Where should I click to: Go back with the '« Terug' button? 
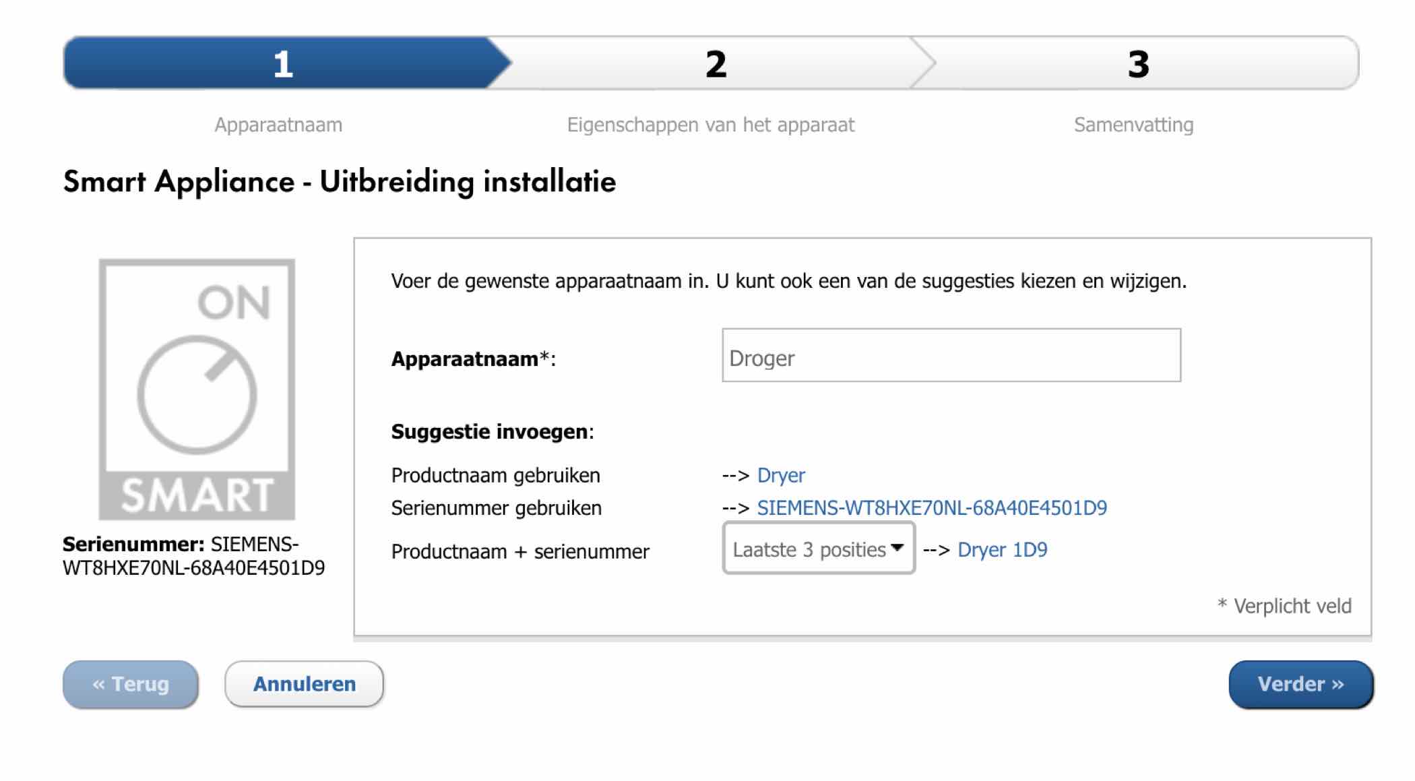[131, 684]
